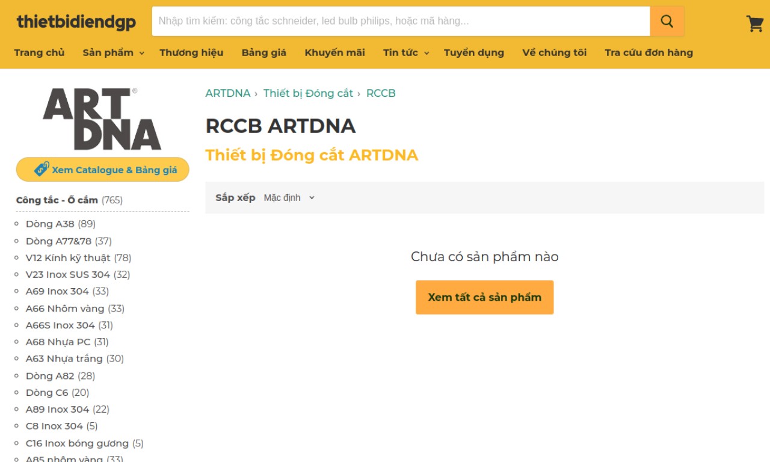770x462 pixels.
Task: Open the shopping cart icon
Action: pyautogui.click(x=755, y=23)
